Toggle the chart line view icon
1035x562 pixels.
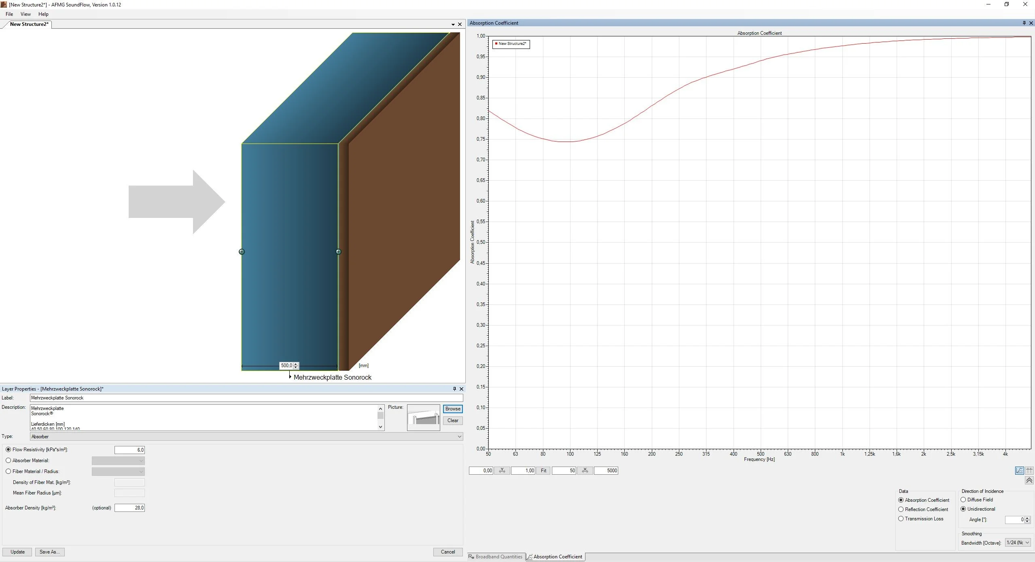click(1020, 470)
